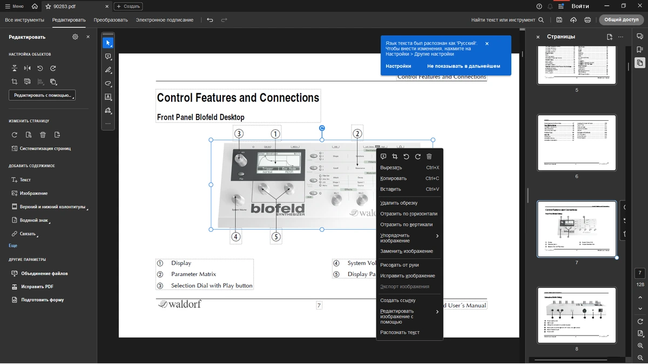Close the Страницы panel
The image size is (648, 364).
click(538, 37)
